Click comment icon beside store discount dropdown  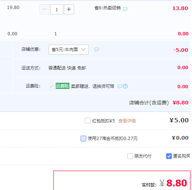[x=97, y=50]
